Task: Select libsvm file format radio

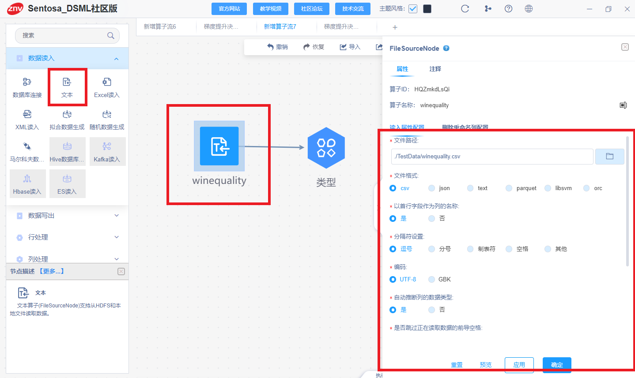Action: click(x=548, y=188)
